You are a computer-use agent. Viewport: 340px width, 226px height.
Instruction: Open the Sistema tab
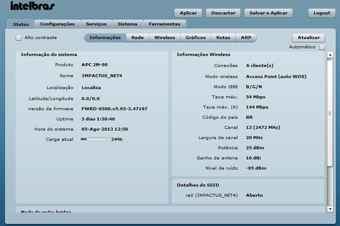click(x=127, y=24)
